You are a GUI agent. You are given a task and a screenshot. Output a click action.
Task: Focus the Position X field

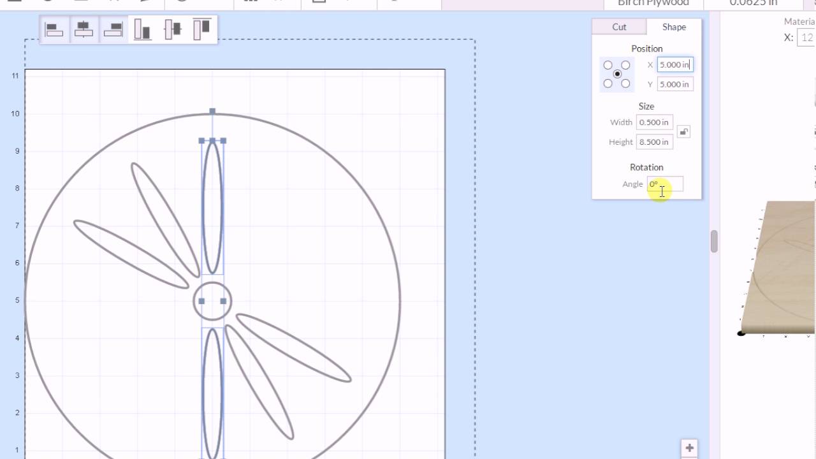[675, 64]
